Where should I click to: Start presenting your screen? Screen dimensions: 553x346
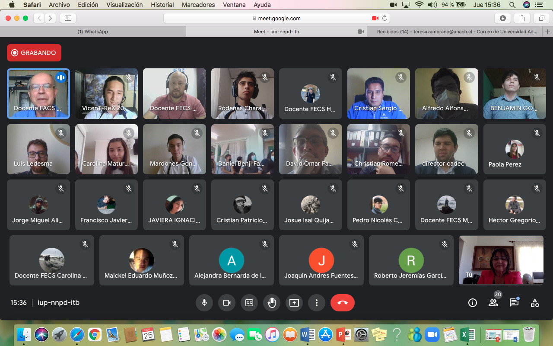tap(294, 303)
